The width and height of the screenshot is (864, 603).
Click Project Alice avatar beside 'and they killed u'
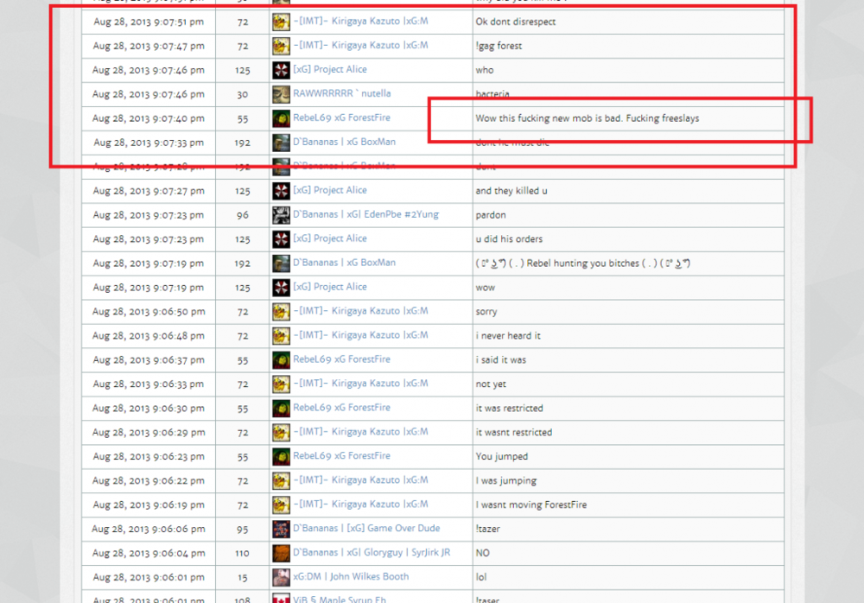pyautogui.click(x=281, y=191)
